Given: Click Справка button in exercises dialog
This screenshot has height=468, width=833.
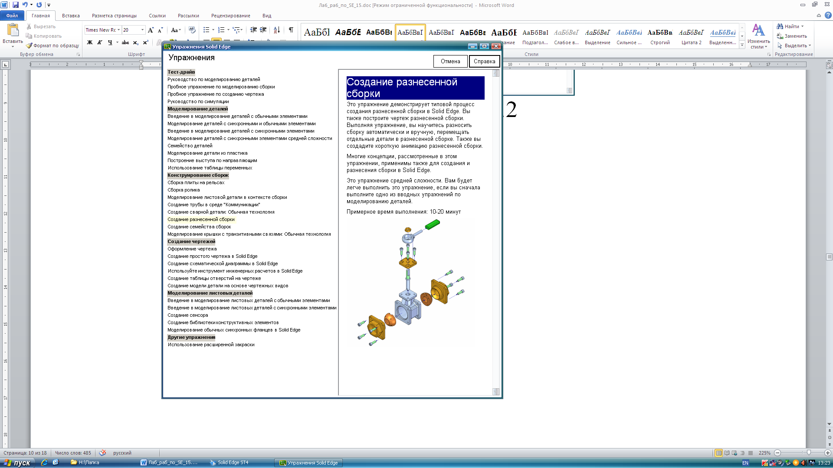Looking at the screenshot, I should point(485,62).
